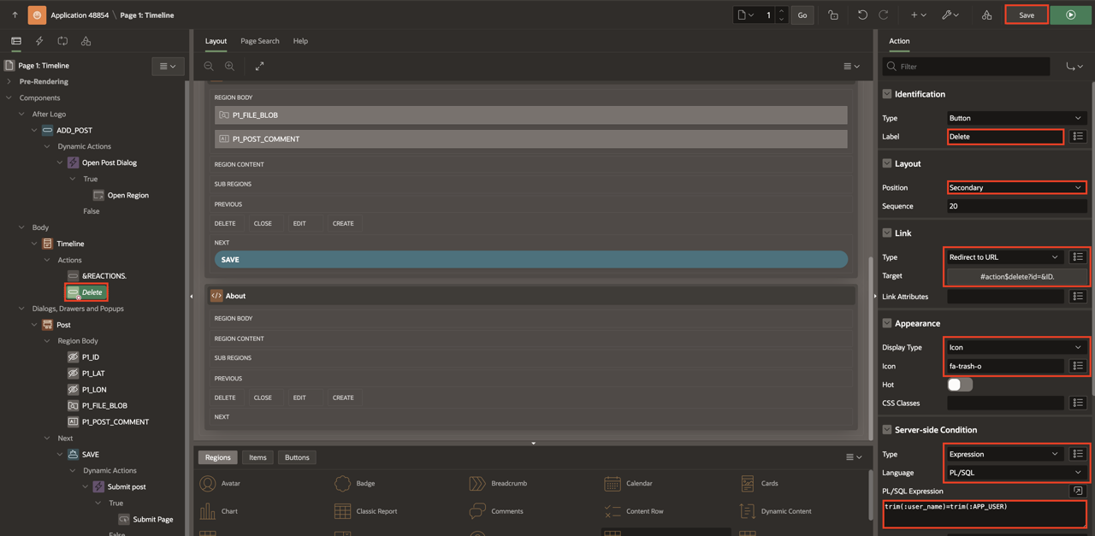Open the Processing tab icon
Viewport: 1095px width, 536px height.
point(62,41)
